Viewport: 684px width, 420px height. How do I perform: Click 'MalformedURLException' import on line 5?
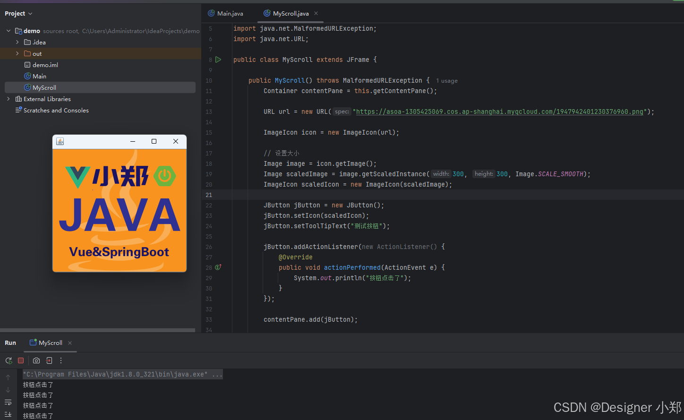[333, 28]
